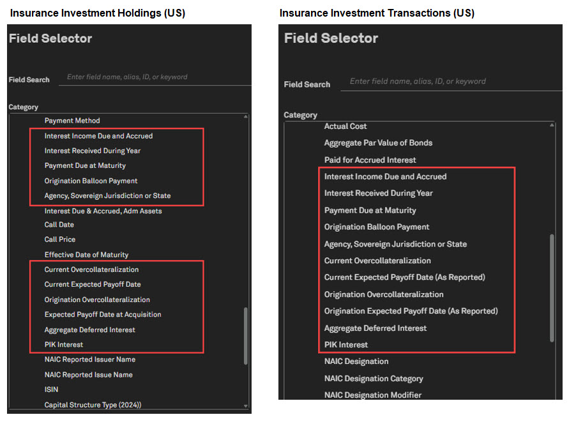Pick the ISIN field in Holdings

coord(51,390)
